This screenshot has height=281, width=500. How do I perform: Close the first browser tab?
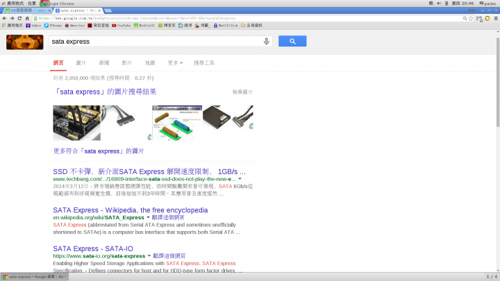[x=49, y=10]
